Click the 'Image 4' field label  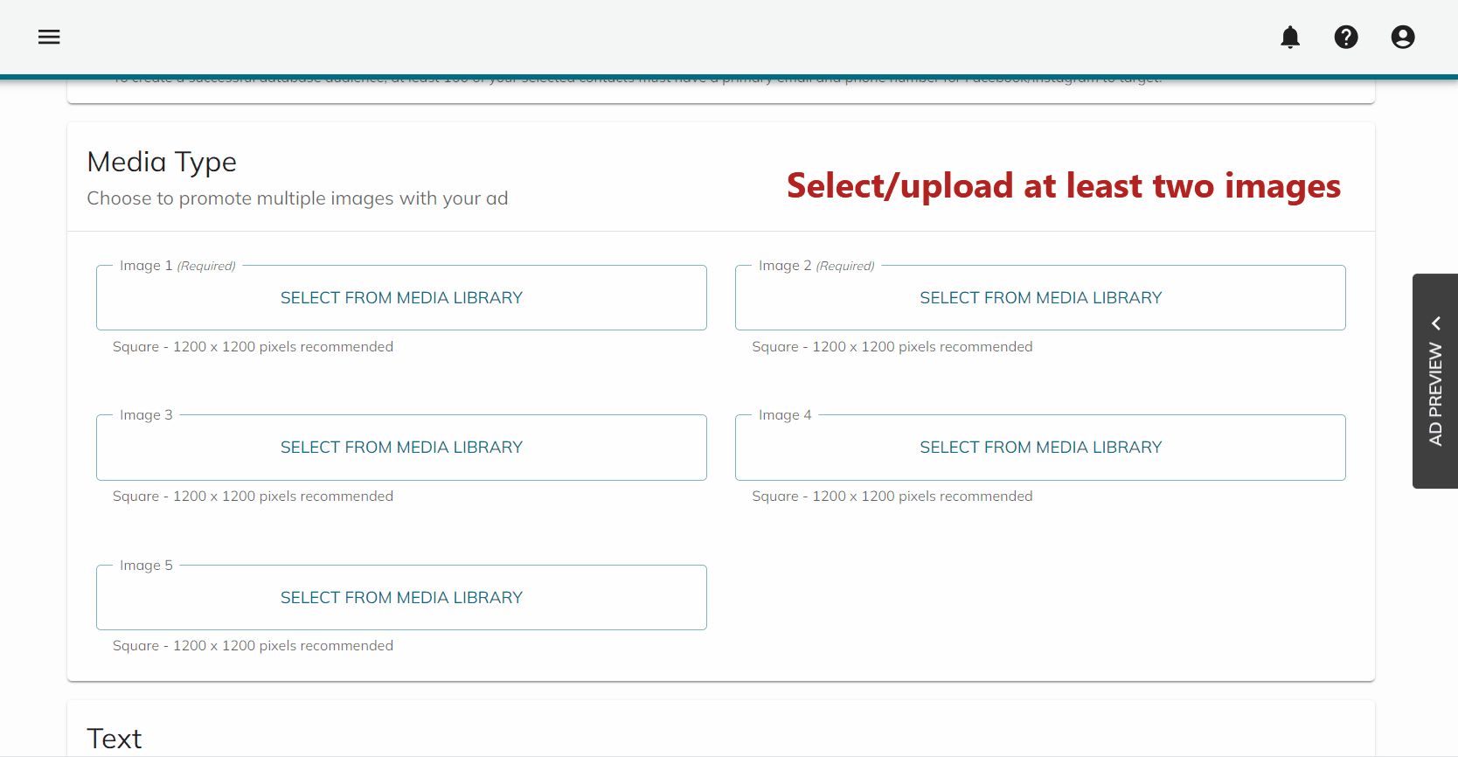tap(785, 415)
